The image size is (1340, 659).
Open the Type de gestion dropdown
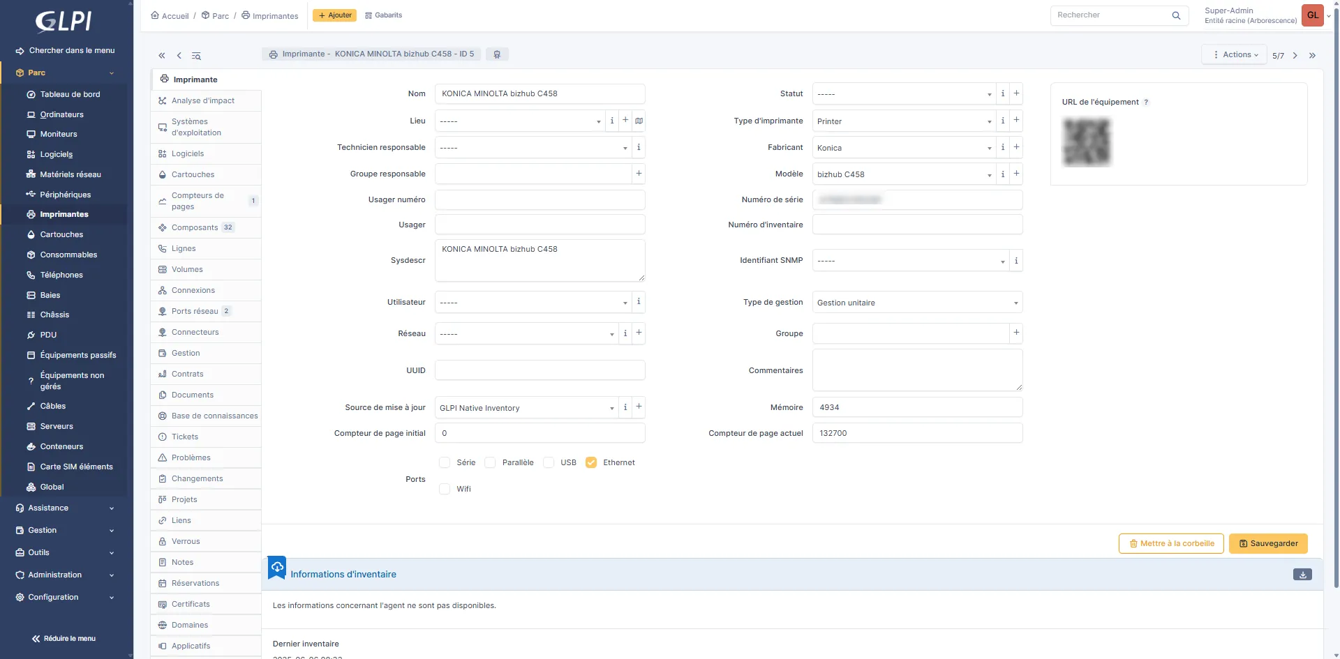[x=916, y=303]
